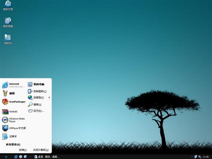212x159 pixels.
Task: Select the 回收站 recycle bin icon
Action: pyautogui.click(x=8, y=39)
